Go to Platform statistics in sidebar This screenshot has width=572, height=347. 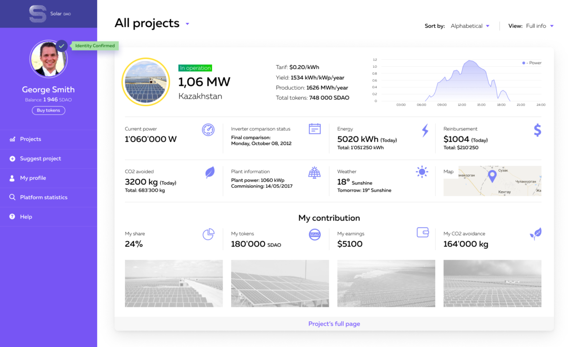click(43, 197)
